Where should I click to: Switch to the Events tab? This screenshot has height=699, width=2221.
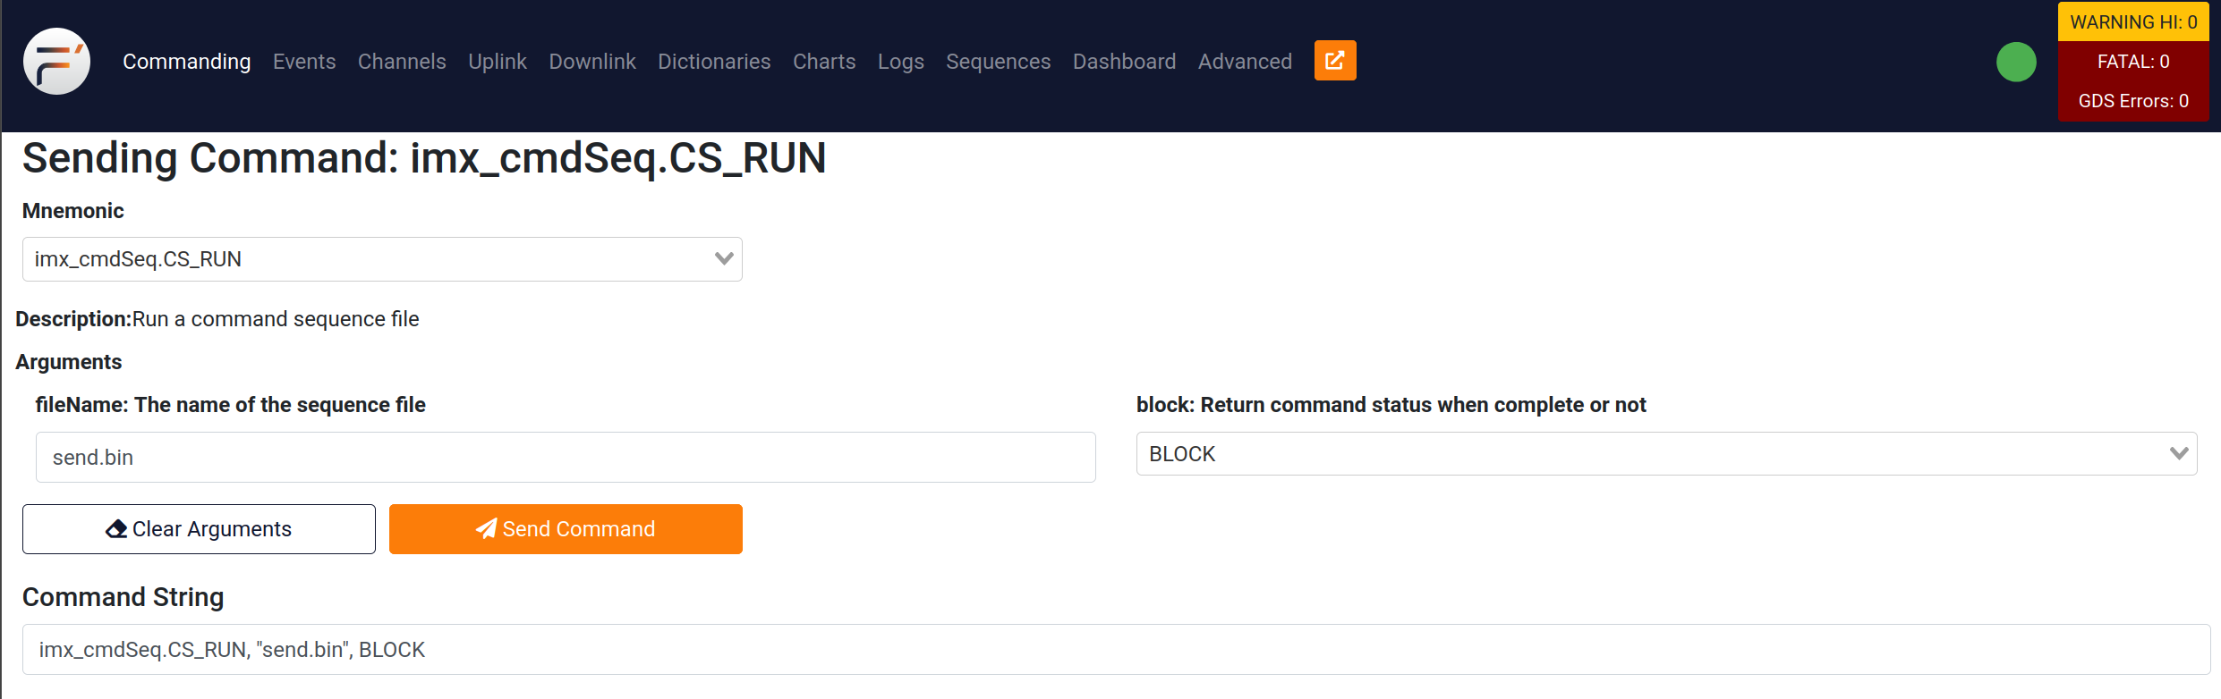(x=304, y=62)
